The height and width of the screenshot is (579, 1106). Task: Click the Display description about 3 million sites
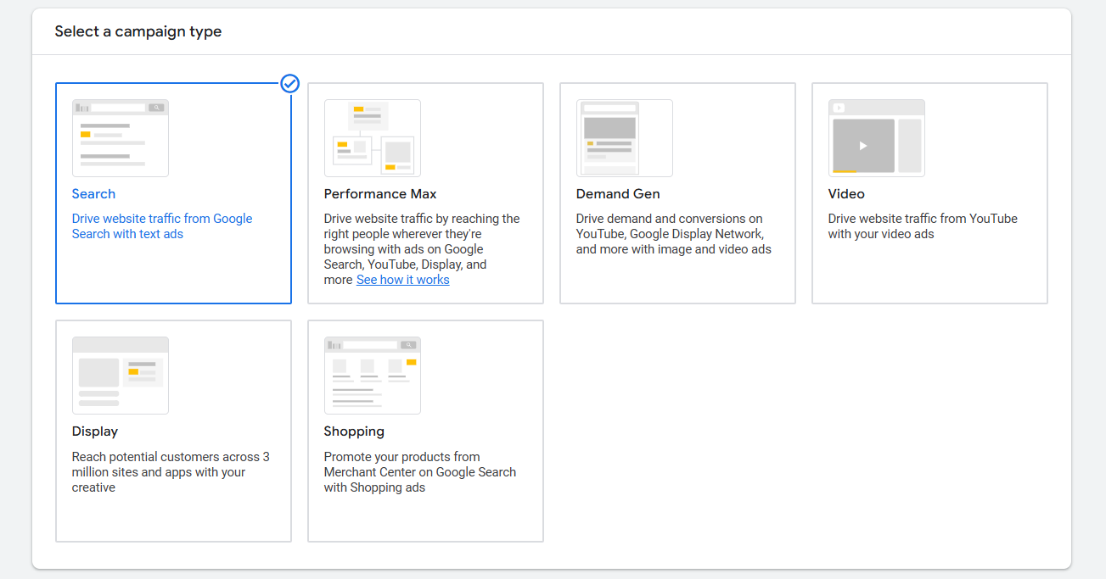tap(170, 472)
